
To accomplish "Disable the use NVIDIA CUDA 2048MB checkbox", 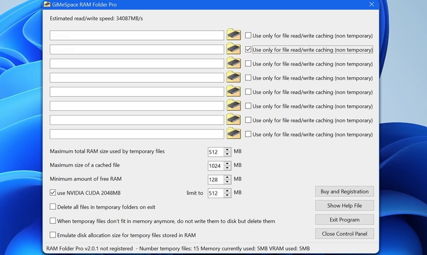I will coord(53,193).
